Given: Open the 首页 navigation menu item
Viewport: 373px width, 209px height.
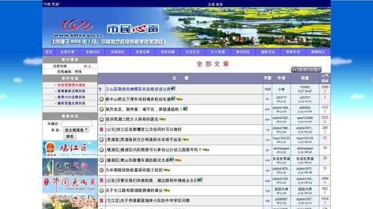Looking at the screenshot, I should [48, 52].
